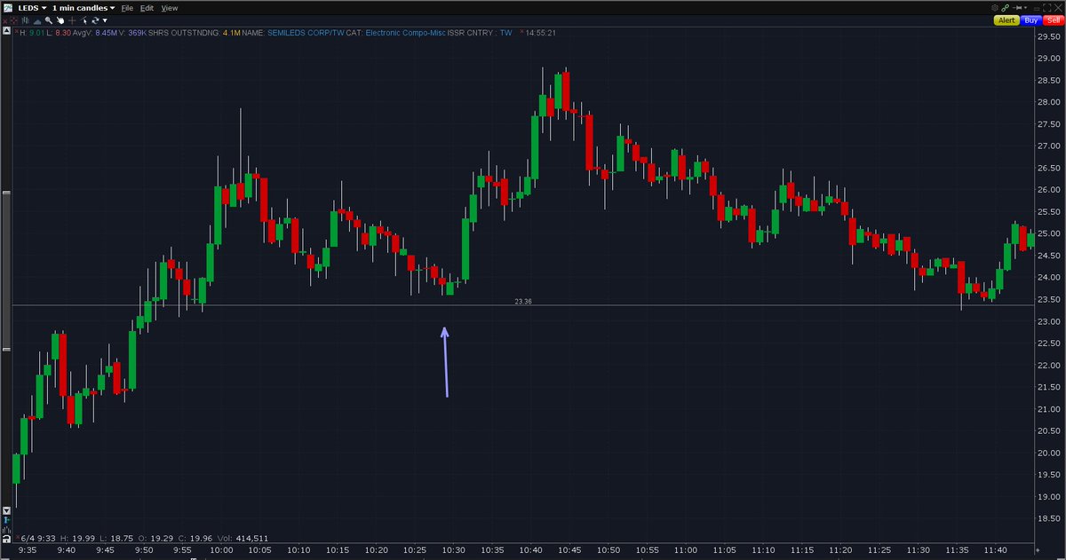Viewport: 1066px width, 560px height.
Task: Select the crosshair plus tool
Action: click(x=72, y=20)
